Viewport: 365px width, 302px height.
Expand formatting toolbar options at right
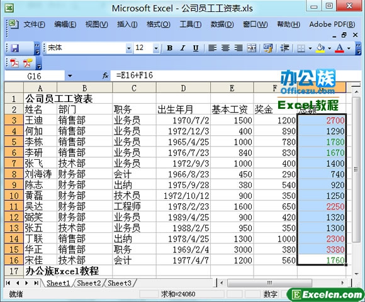click(x=358, y=48)
